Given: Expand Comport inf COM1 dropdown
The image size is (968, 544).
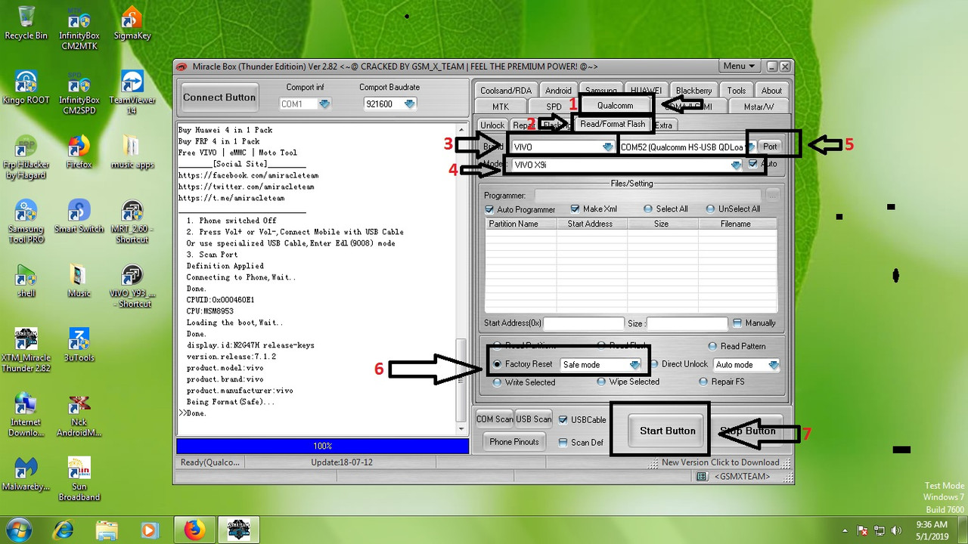Looking at the screenshot, I should [324, 104].
